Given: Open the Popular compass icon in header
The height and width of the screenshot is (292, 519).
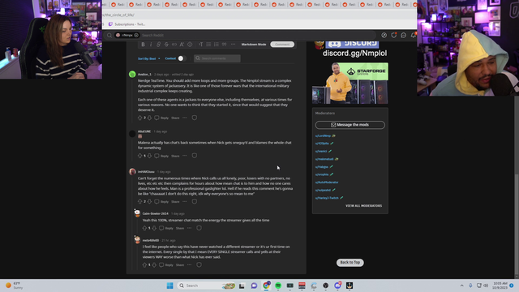Looking at the screenshot, I should [384, 35].
